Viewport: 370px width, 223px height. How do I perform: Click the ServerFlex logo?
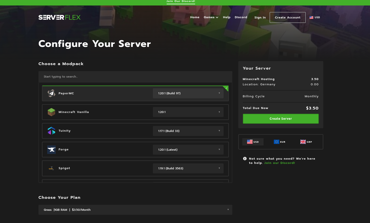click(x=59, y=17)
